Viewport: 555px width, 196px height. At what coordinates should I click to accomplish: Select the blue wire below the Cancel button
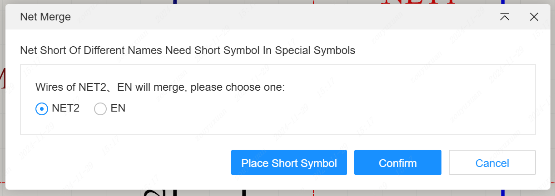tap(502, 192)
